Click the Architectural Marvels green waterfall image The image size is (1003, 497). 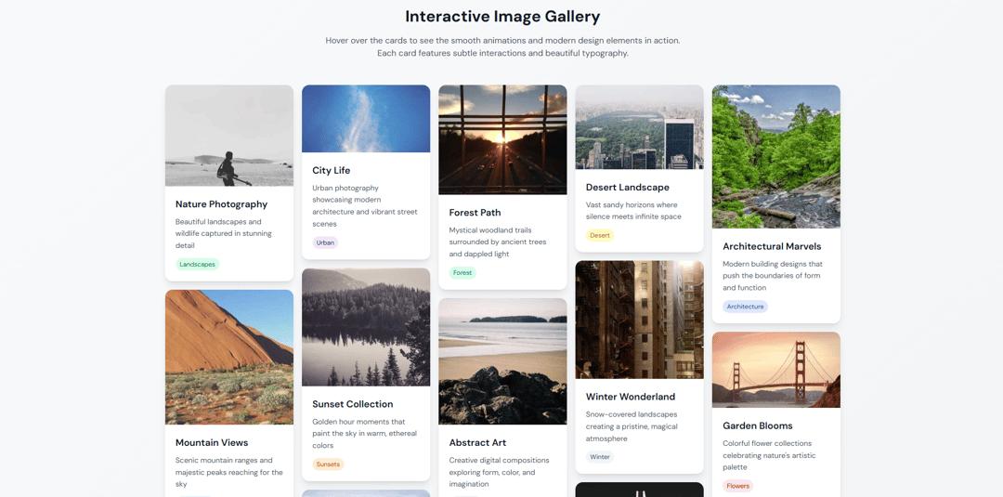pos(775,157)
